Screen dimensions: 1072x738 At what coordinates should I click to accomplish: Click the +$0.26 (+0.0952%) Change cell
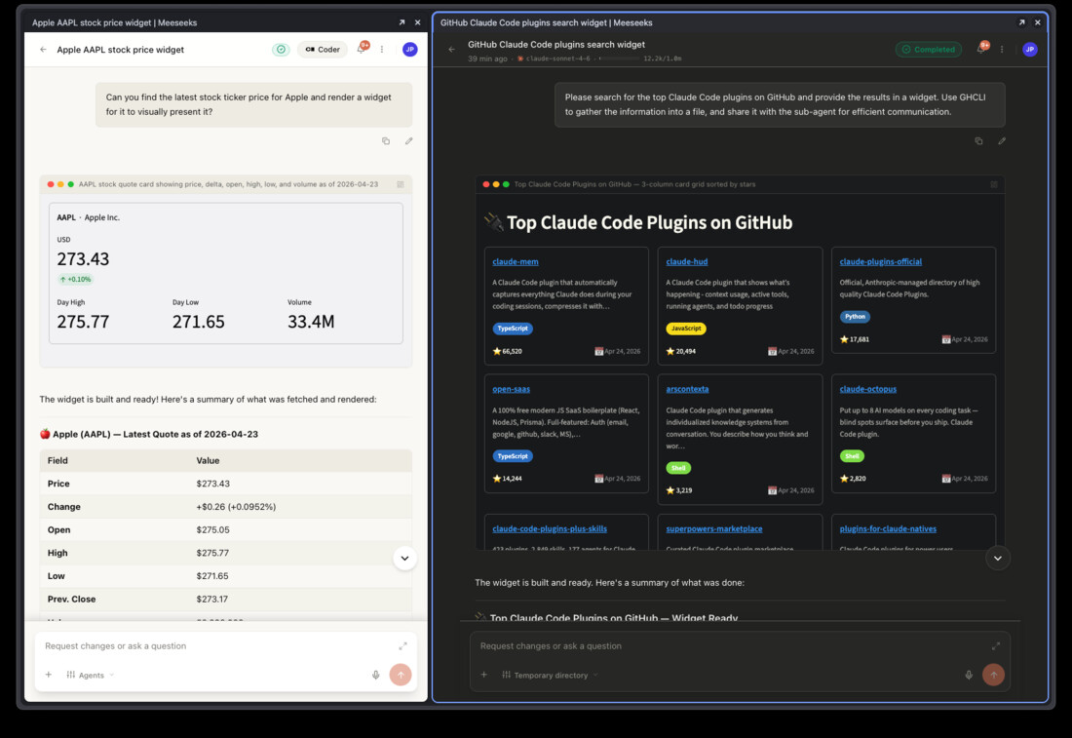(x=236, y=507)
